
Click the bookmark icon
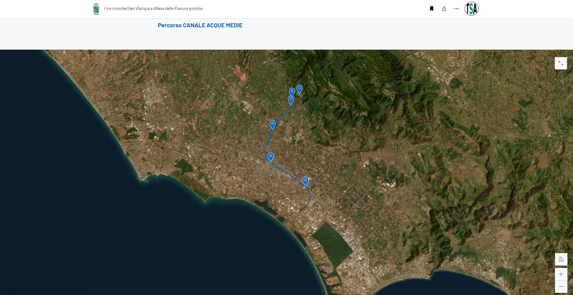[432, 9]
